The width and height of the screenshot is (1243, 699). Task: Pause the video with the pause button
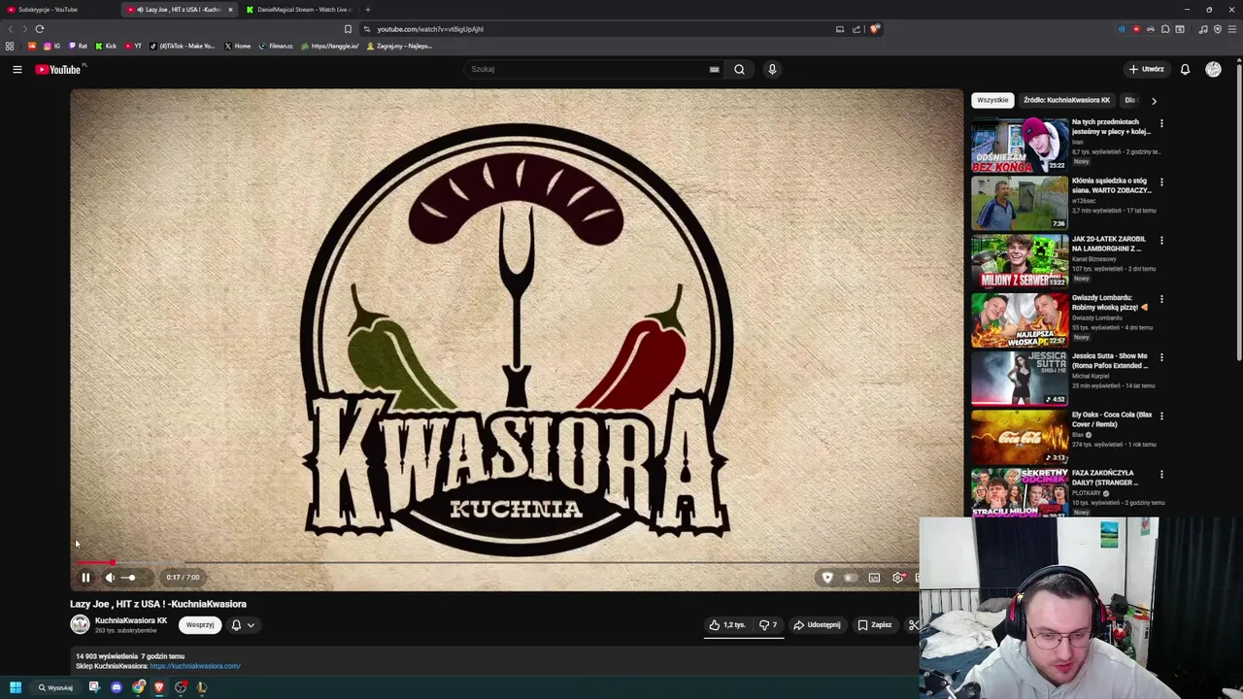(85, 578)
